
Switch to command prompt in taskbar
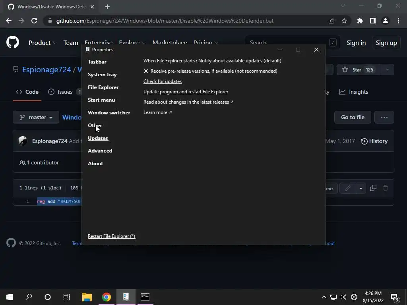tap(145, 297)
